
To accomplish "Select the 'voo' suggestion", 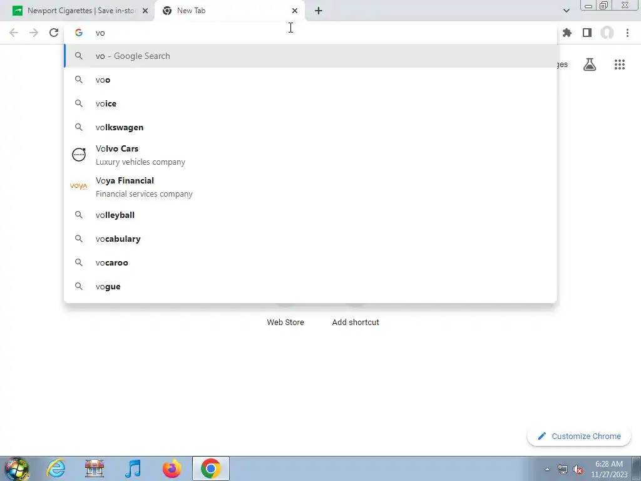I will (310, 80).
